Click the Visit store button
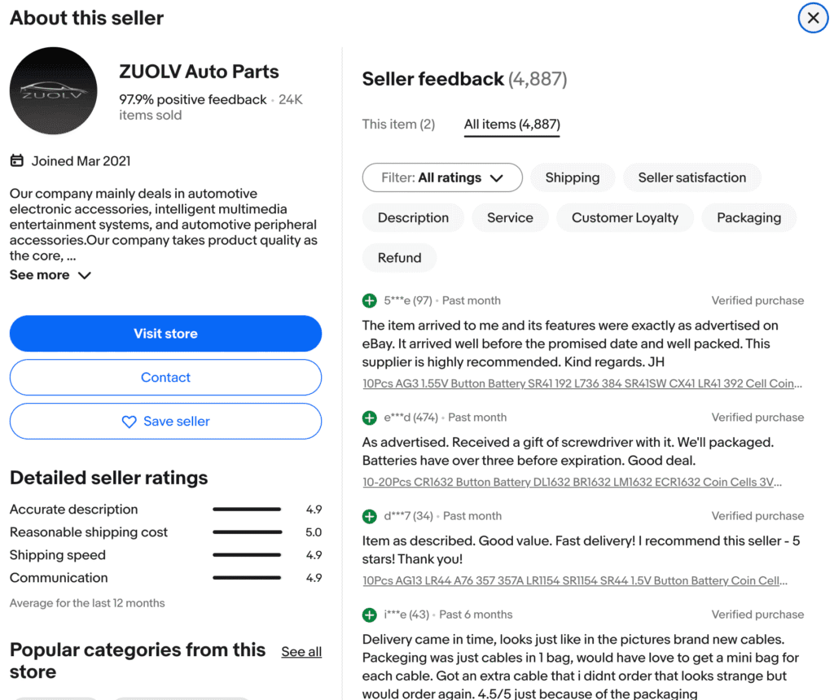This screenshot has height=700, width=834. (165, 334)
